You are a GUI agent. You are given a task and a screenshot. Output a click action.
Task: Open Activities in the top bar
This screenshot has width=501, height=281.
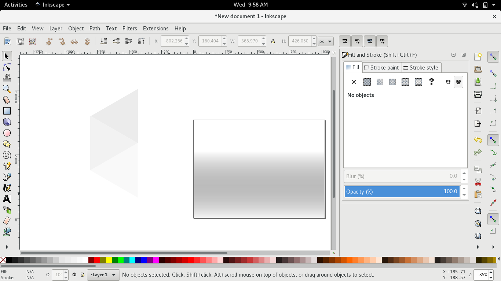[x=15, y=4]
